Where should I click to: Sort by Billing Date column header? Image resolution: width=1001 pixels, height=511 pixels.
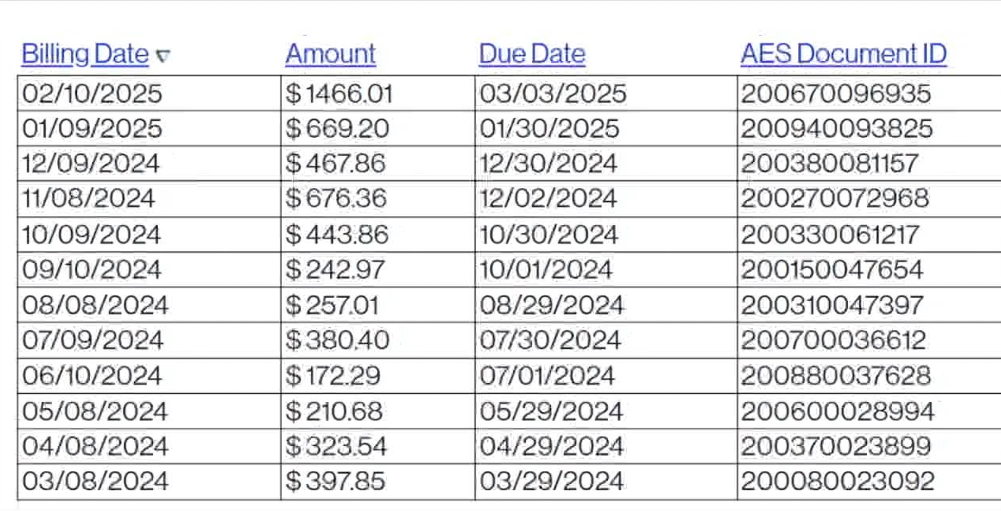click(x=85, y=54)
